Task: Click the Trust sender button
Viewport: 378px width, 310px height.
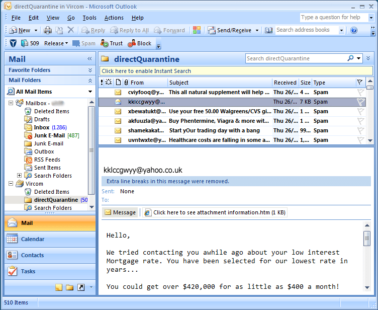Action: click(x=112, y=43)
